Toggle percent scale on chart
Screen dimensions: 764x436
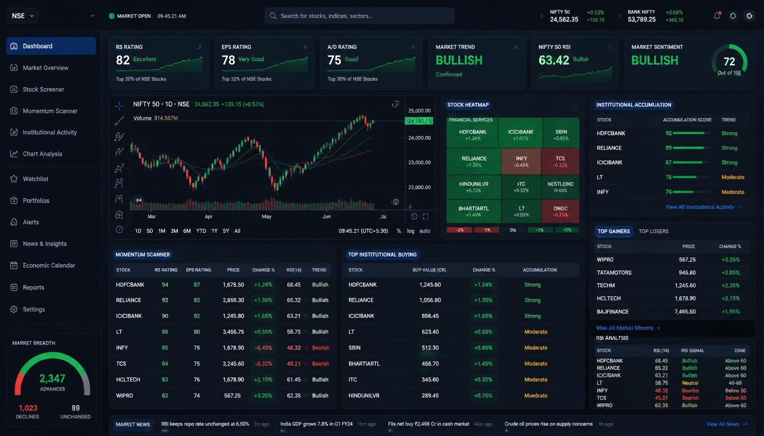(398, 231)
